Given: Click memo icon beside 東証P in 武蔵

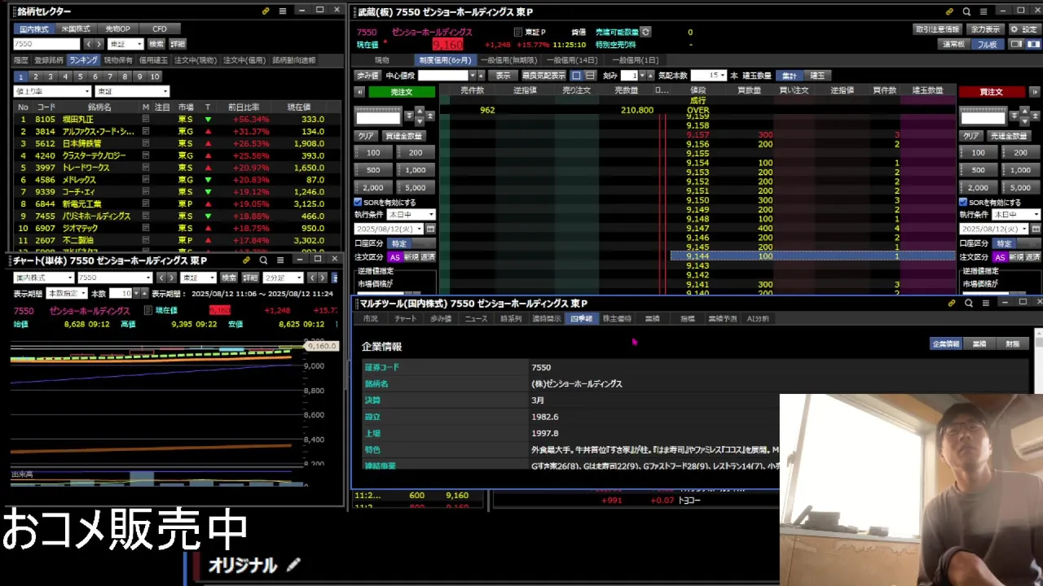Looking at the screenshot, I should pos(518,33).
